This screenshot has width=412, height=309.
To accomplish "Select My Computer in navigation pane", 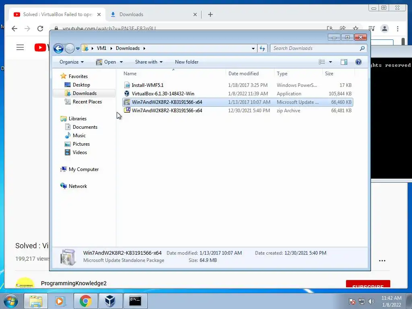I will 80,169.
